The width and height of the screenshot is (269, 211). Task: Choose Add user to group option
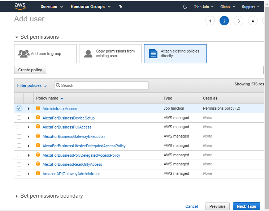point(45,54)
